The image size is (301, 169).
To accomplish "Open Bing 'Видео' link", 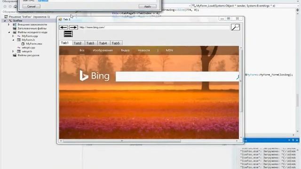I will [125, 50].
